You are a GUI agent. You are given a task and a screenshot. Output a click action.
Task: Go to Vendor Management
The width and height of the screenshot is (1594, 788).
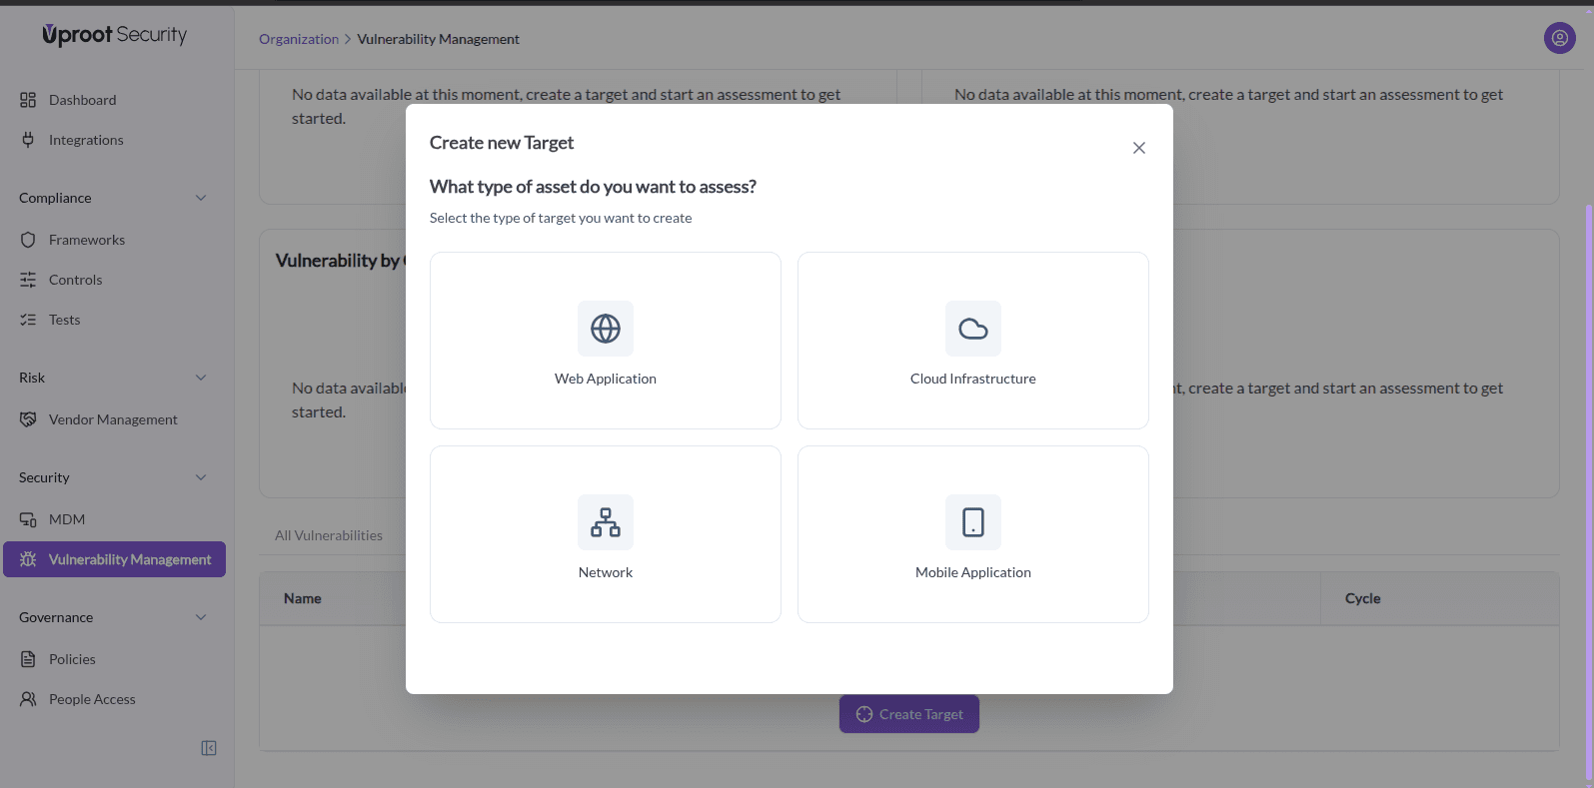113,419
